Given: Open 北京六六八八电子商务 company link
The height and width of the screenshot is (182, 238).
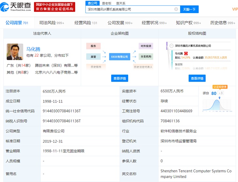Looking at the screenshot, I should pos(56,72).
